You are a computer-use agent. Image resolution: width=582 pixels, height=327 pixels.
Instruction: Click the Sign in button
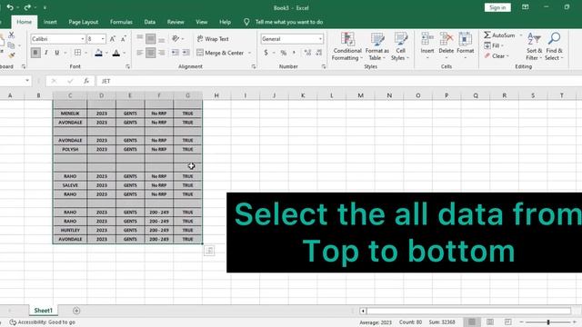pos(497,7)
